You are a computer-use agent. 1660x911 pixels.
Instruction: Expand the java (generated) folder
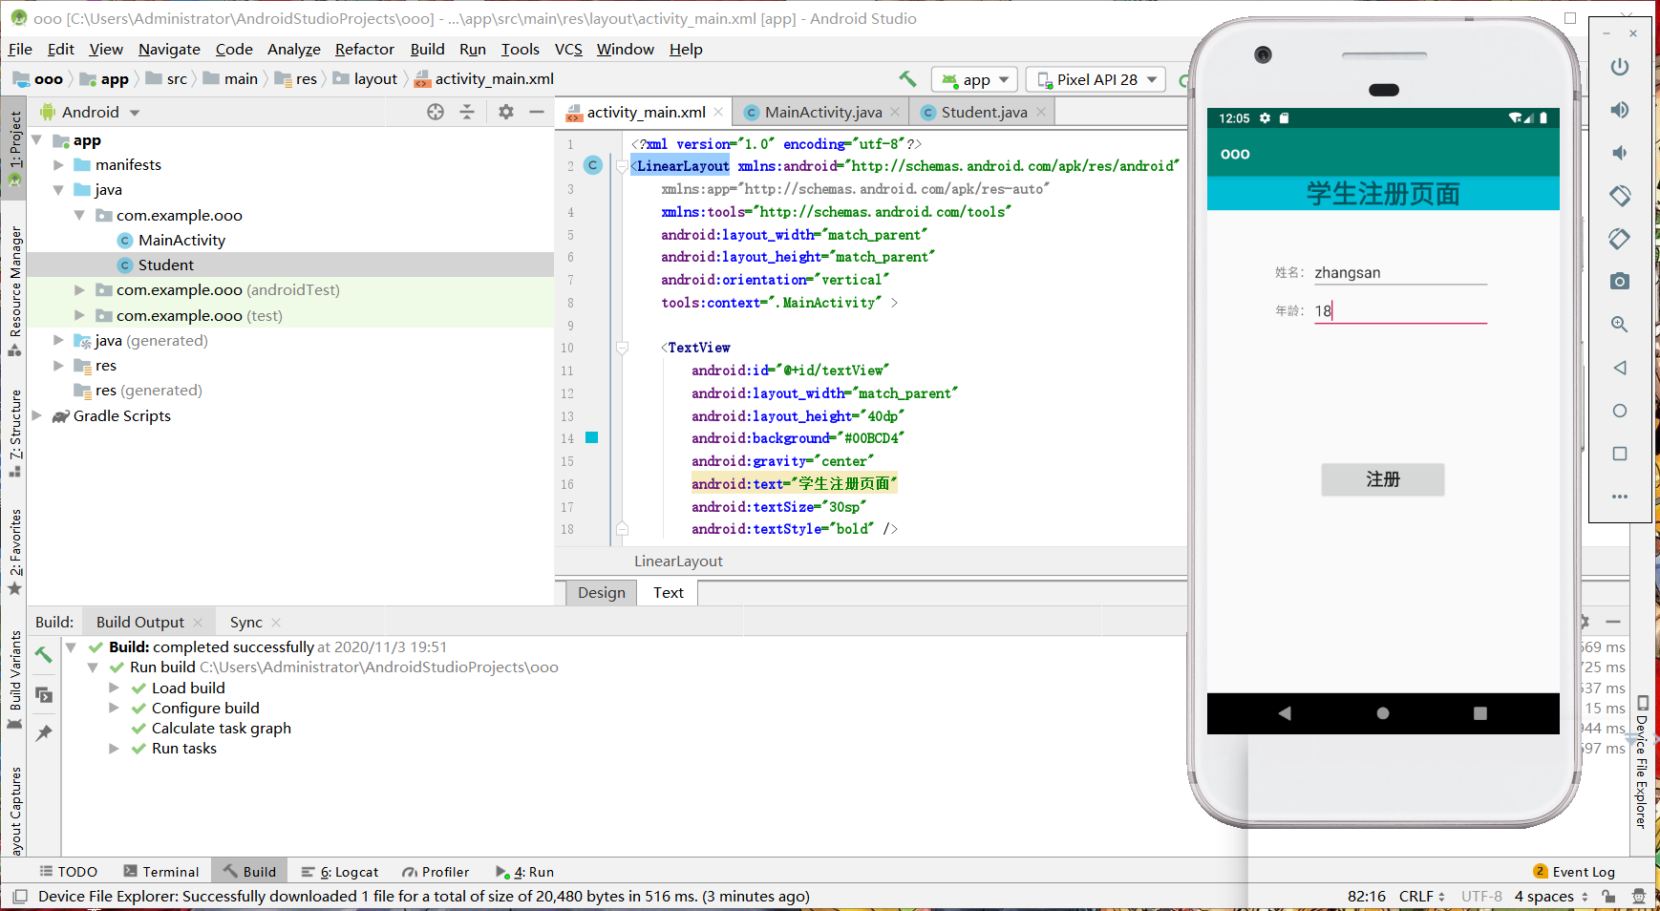pos(58,340)
